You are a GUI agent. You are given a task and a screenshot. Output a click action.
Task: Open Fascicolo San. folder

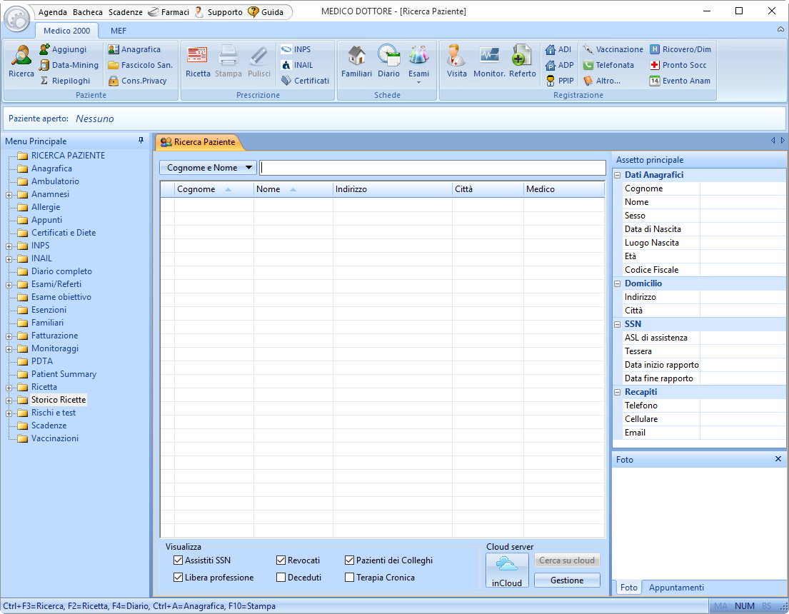(141, 65)
